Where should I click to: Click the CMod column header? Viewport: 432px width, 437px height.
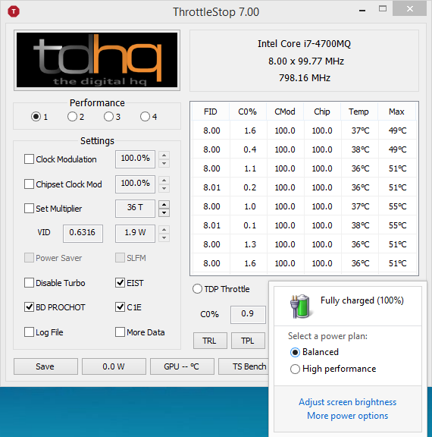click(x=285, y=112)
